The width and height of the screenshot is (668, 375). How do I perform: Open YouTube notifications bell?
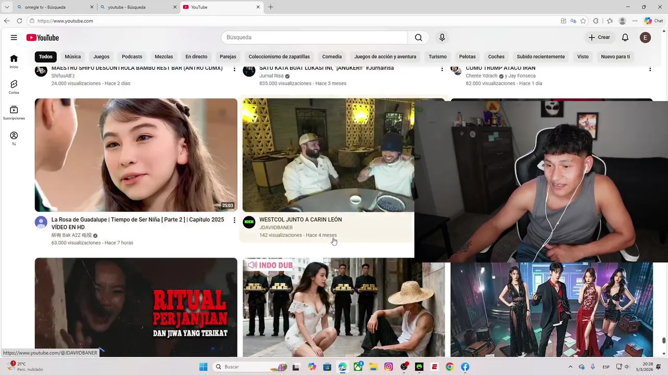625,37
